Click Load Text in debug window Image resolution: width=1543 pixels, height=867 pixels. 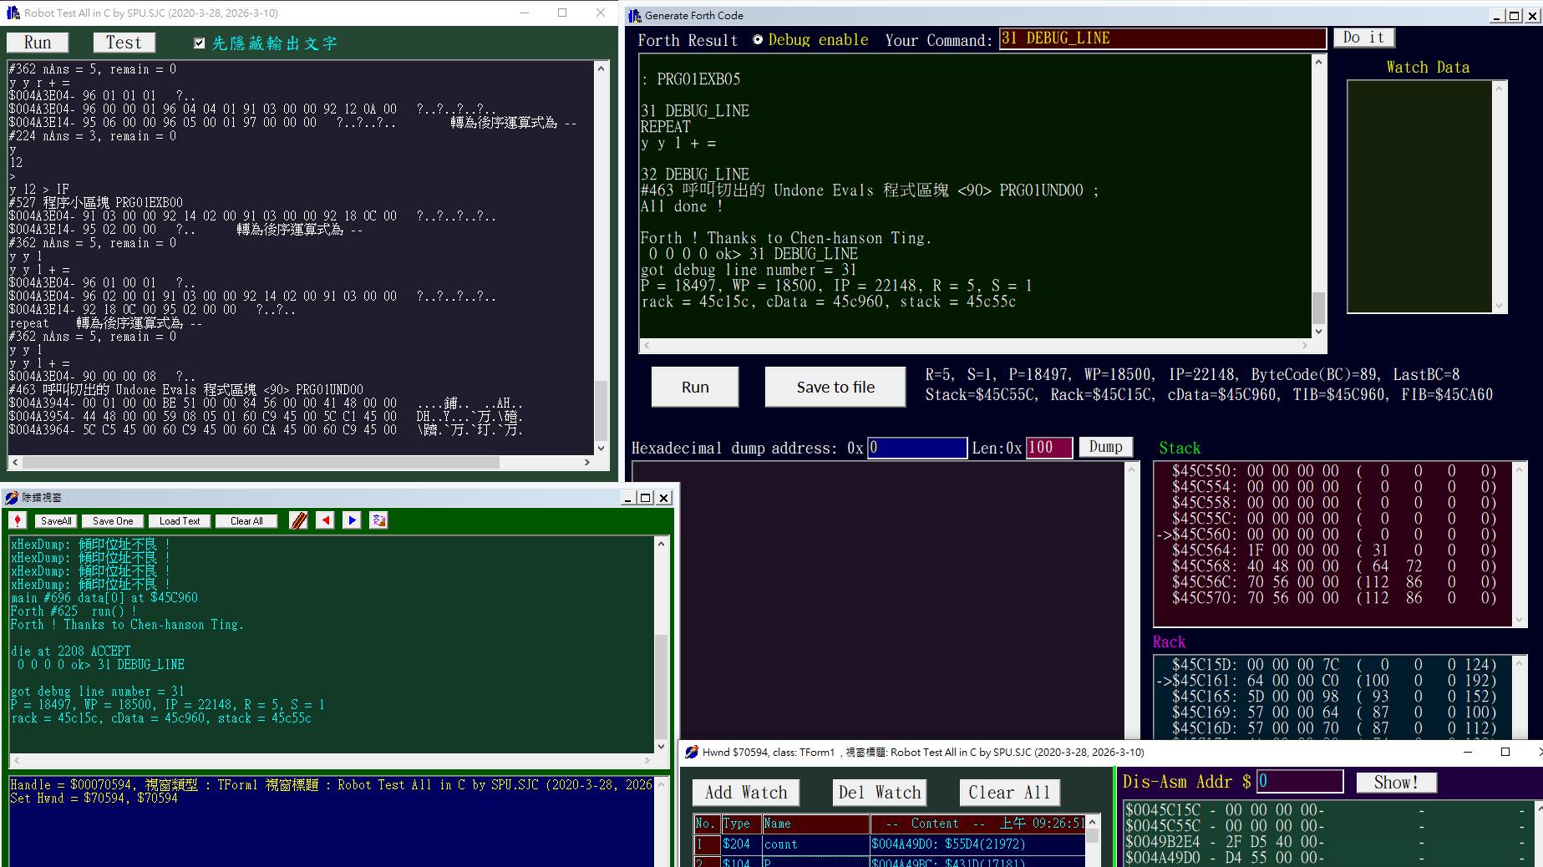coord(180,521)
